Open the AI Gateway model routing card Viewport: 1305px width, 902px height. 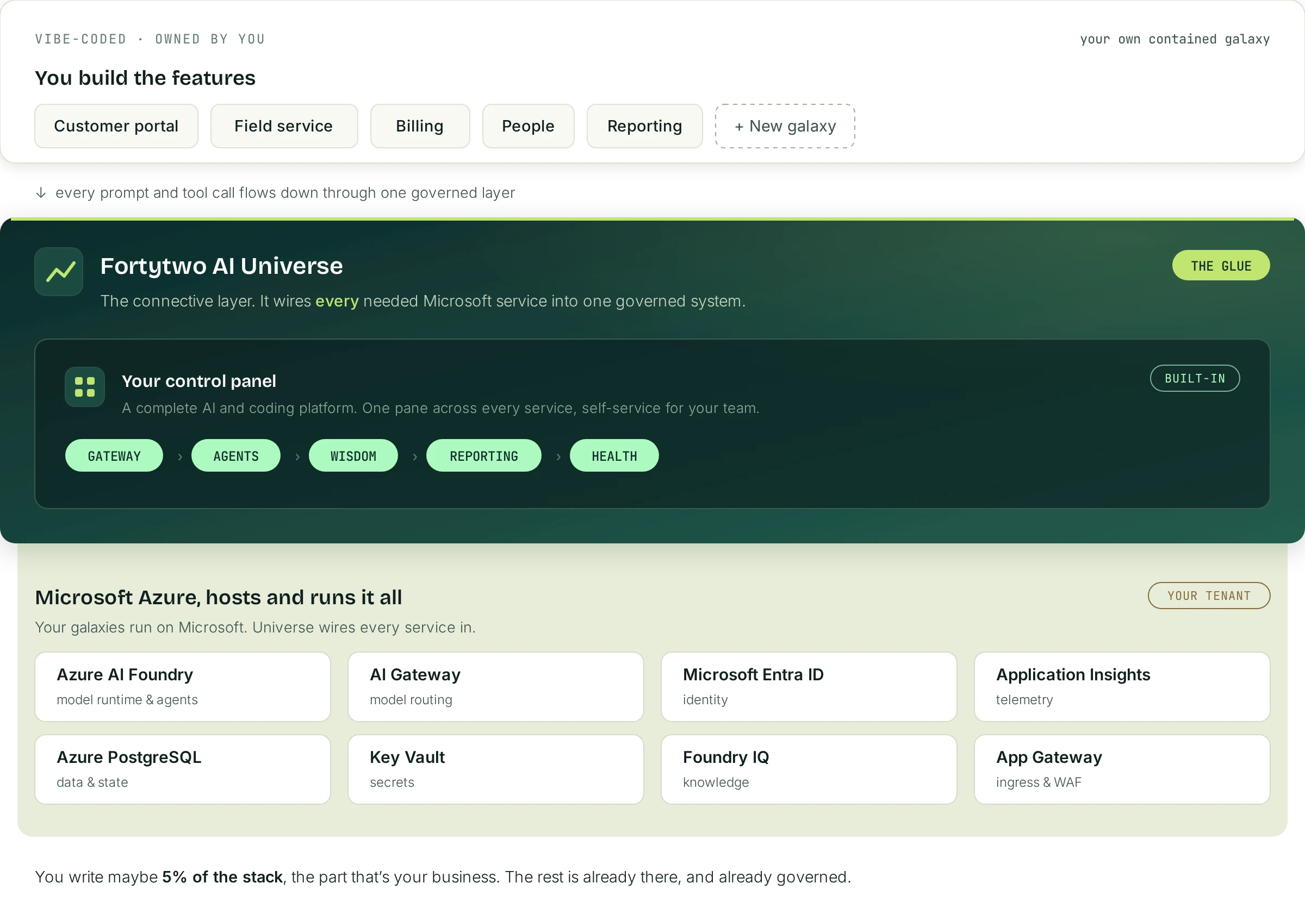496,687
